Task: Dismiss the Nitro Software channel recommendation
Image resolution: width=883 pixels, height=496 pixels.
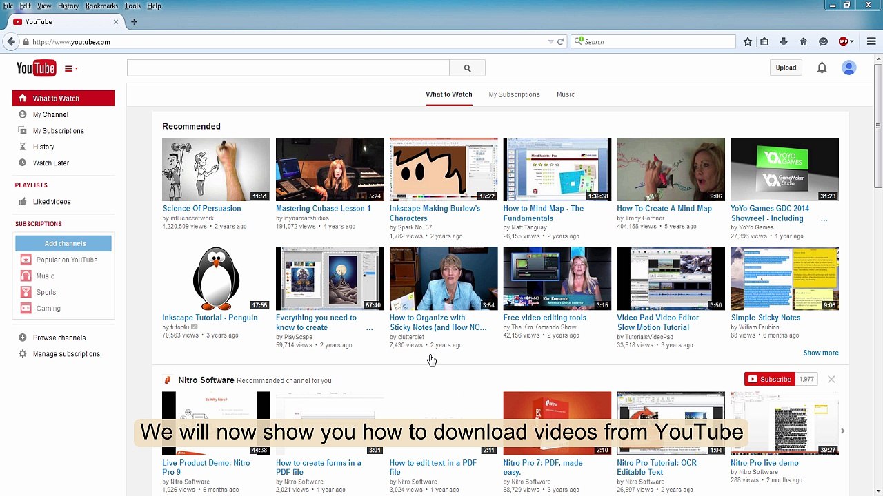Action: (x=831, y=380)
